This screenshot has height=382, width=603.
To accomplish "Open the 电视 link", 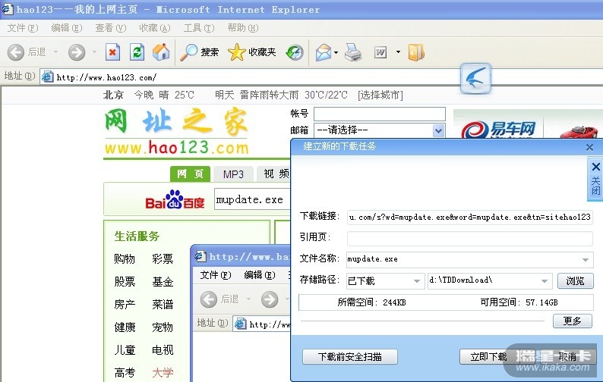I will pos(163,349).
